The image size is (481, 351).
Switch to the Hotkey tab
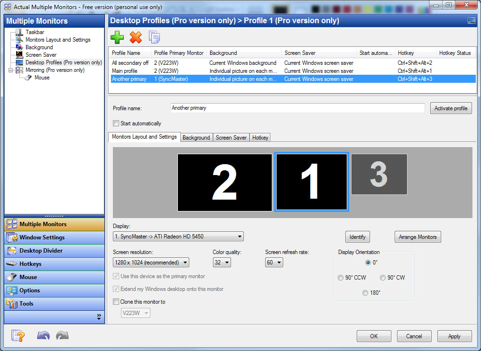[x=260, y=138]
